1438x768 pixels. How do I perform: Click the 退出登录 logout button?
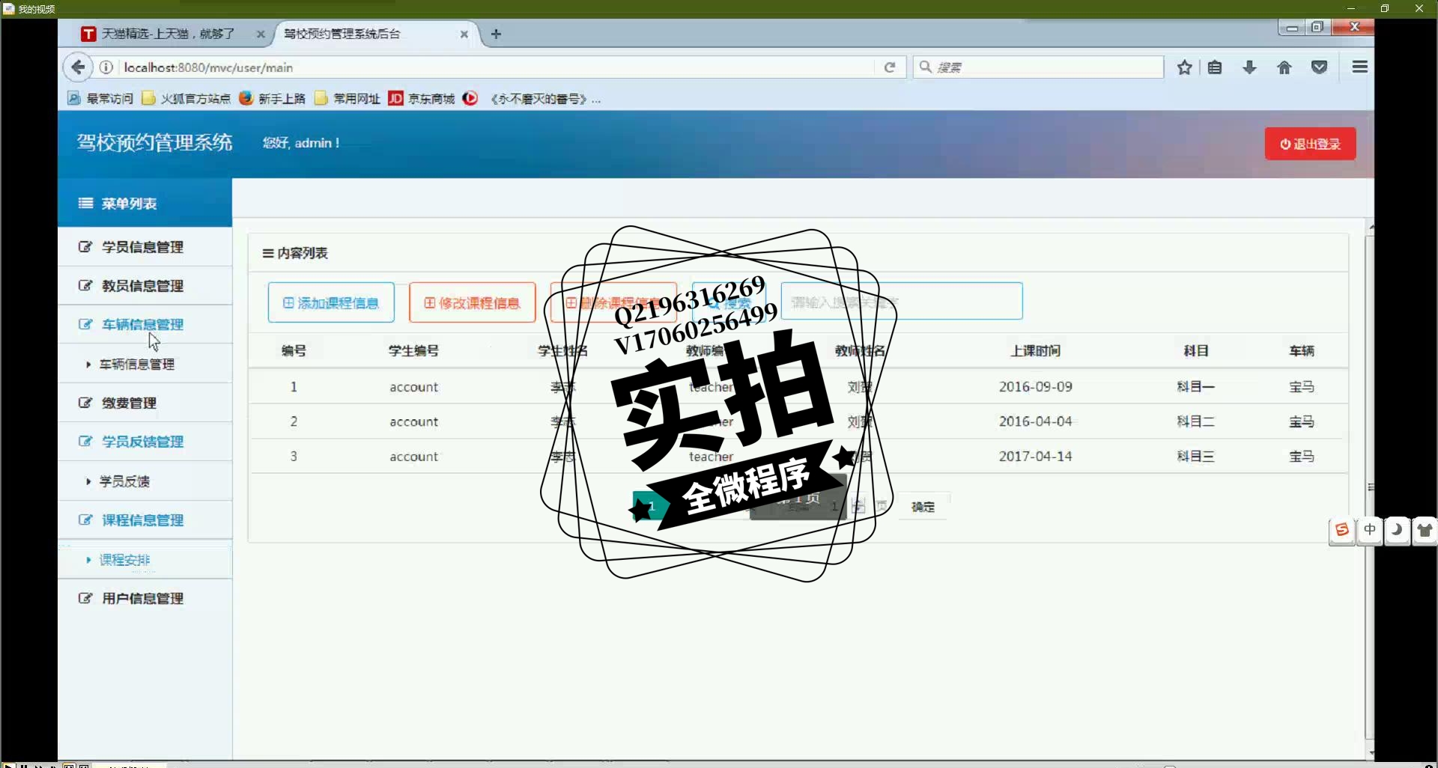(x=1310, y=144)
